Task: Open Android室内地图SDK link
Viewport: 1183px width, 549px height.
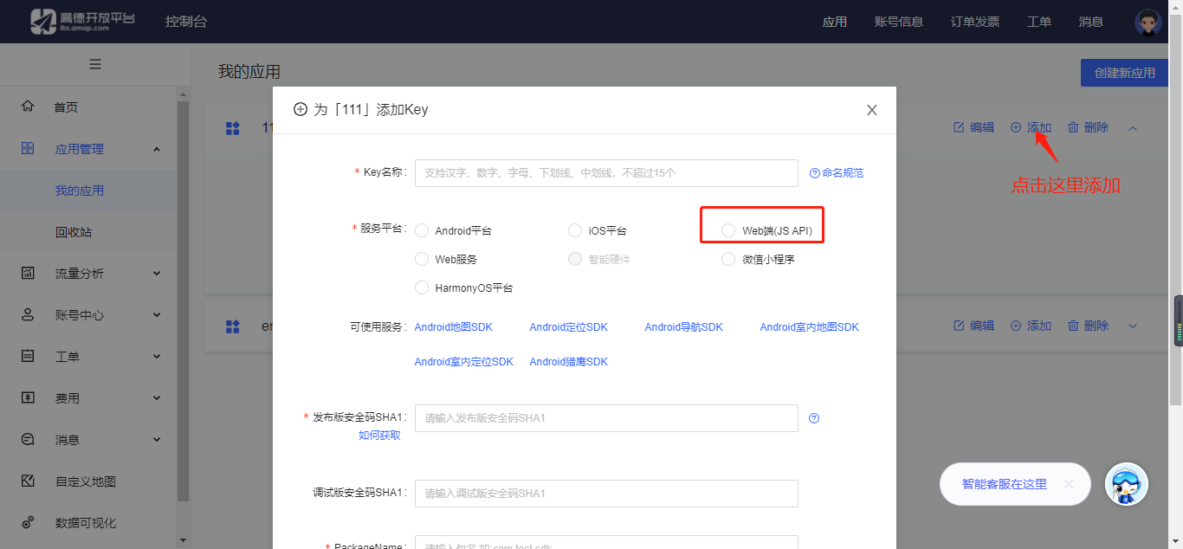Action: click(x=810, y=327)
